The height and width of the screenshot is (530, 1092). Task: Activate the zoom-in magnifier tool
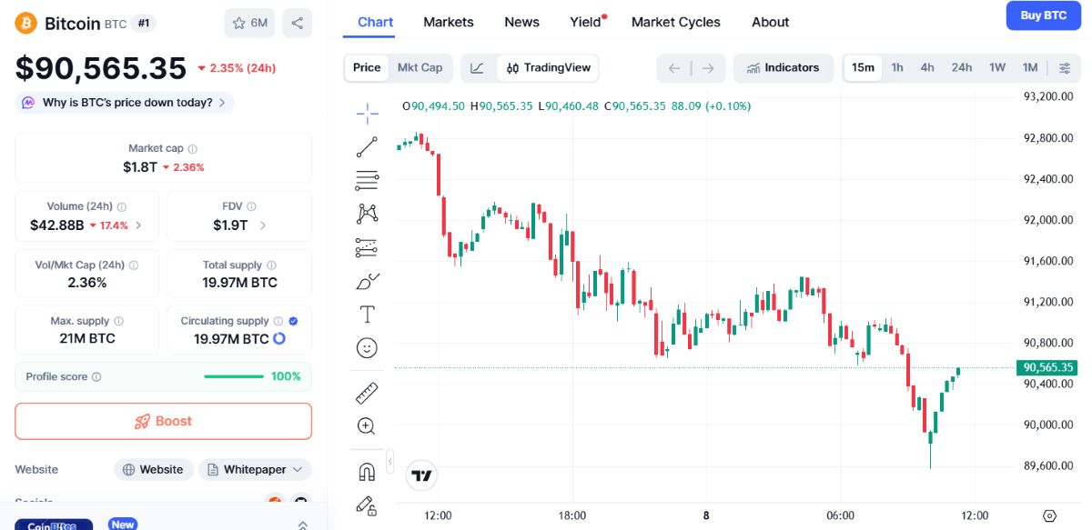click(367, 425)
